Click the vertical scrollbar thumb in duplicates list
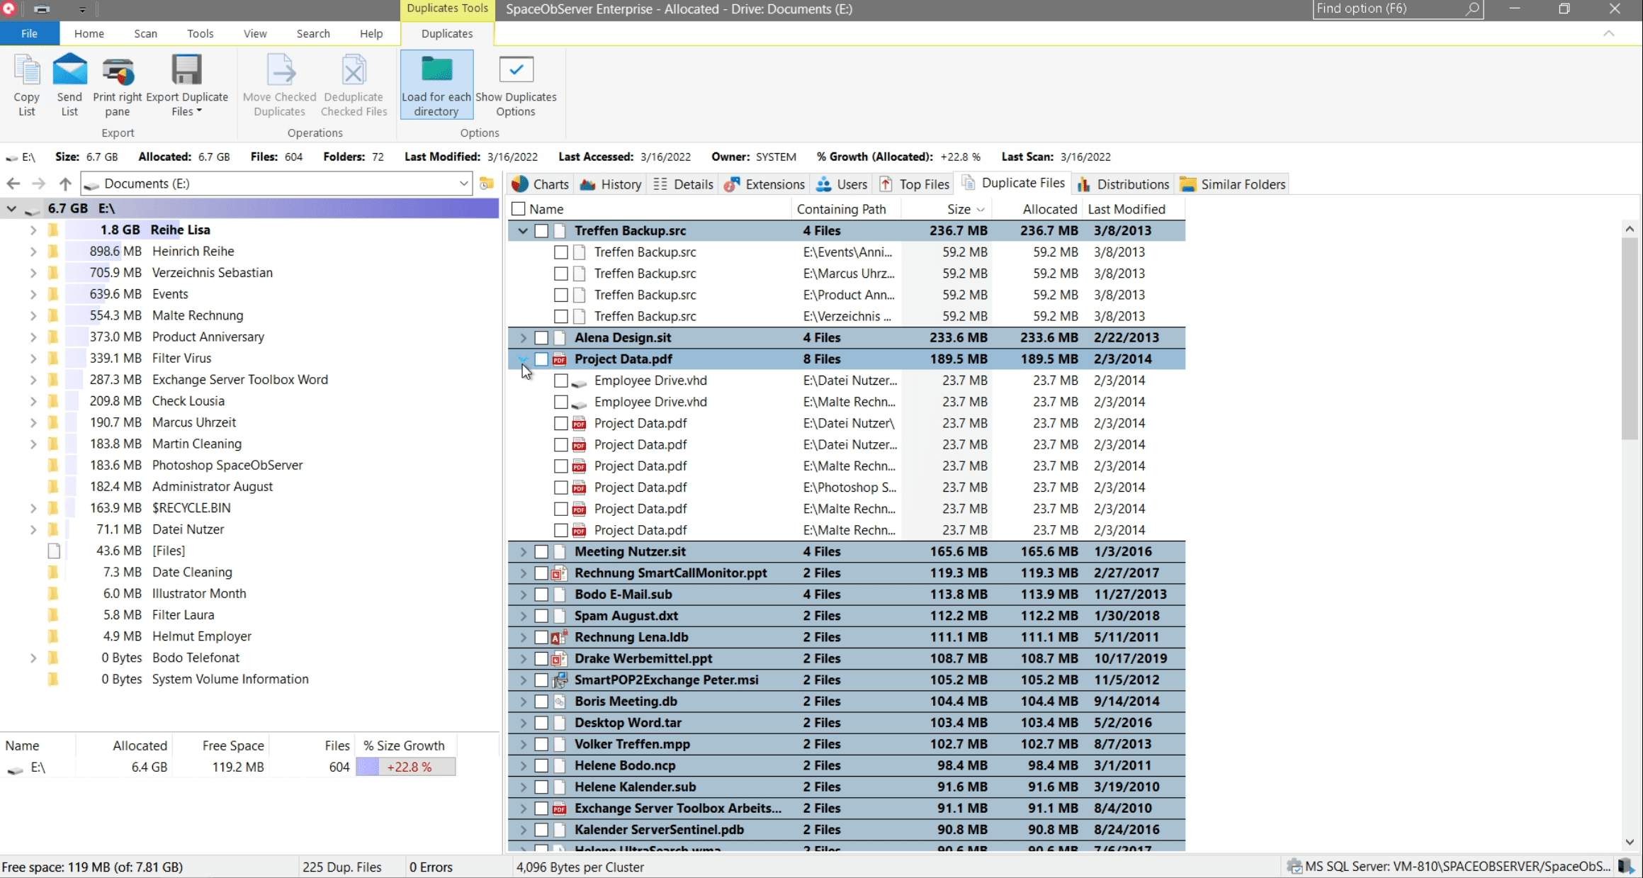 click(1629, 337)
